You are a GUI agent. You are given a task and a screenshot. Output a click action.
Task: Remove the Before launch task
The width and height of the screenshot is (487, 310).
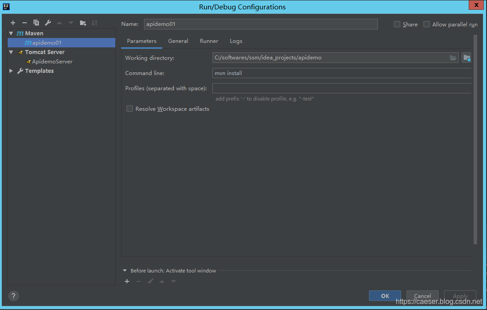click(139, 281)
